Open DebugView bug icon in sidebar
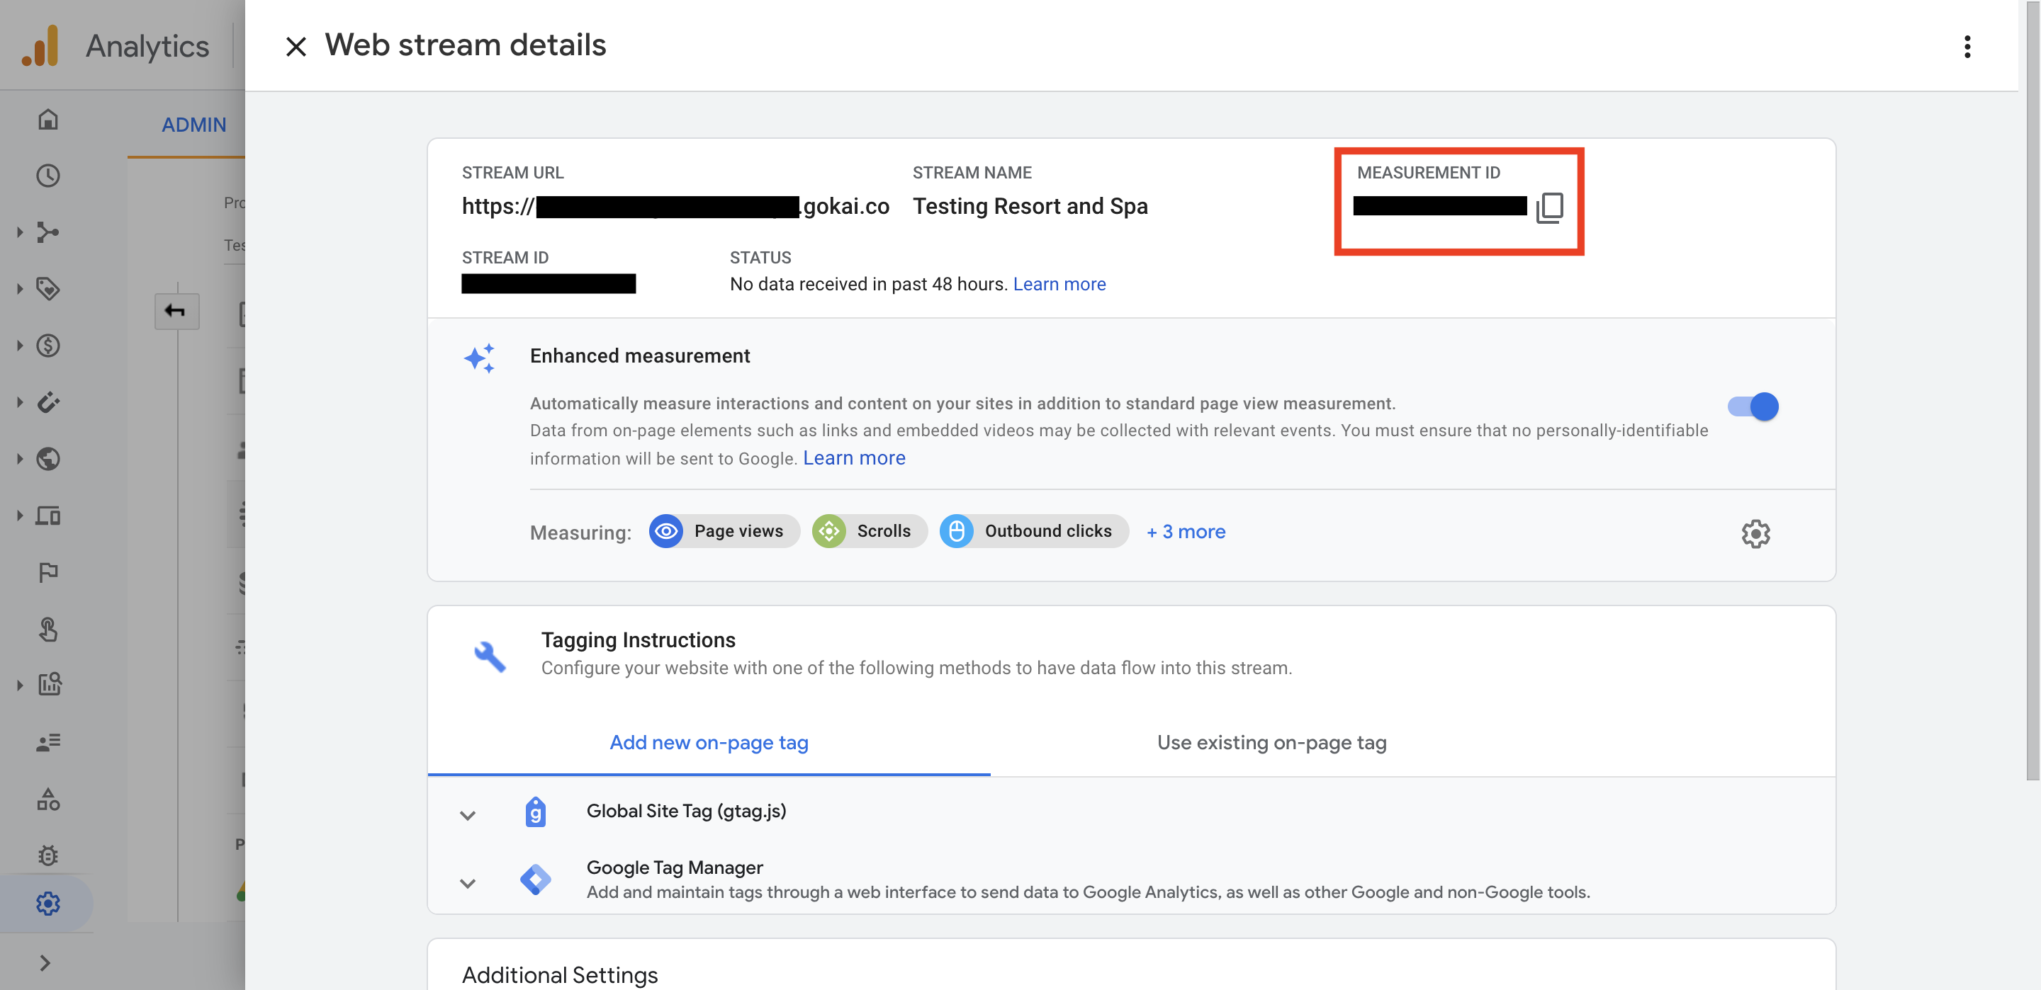Image resolution: width=2041 pixels, height=990 pixels. [x=48, y=855]
